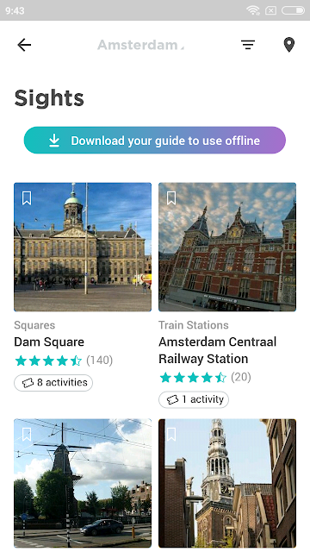Go back using the arrow icon
The height and width of the screenshot is (552, 310).
pos(24,45)
